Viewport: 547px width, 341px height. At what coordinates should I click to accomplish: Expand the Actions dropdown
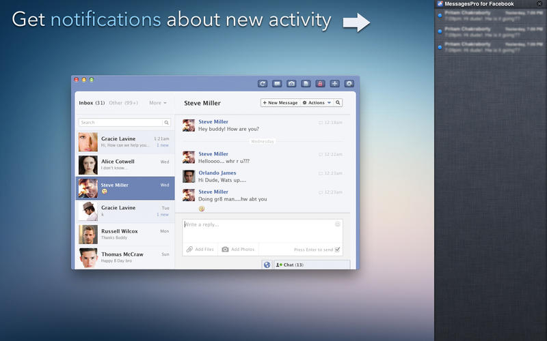[317, 103]
